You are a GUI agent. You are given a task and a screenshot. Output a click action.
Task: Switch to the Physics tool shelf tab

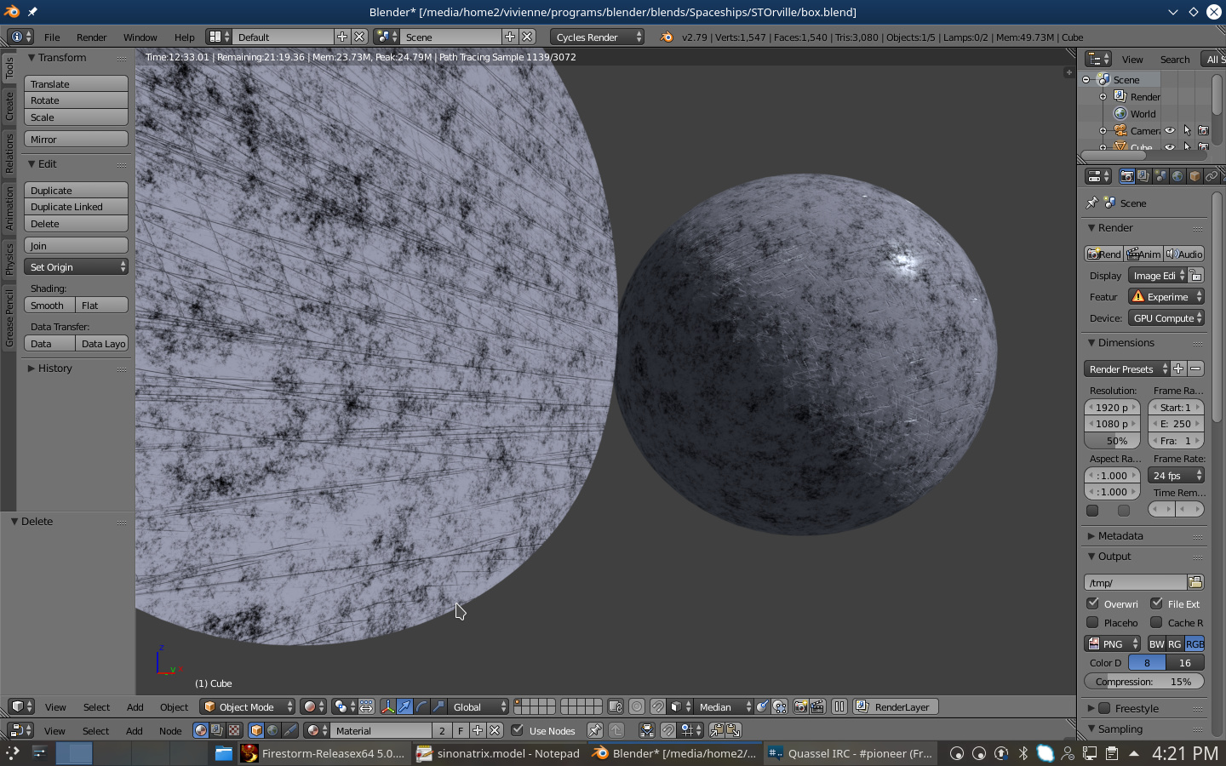point(9,259)
